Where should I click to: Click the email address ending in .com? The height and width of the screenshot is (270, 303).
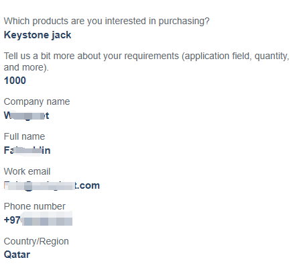click(x=52, y=185)
